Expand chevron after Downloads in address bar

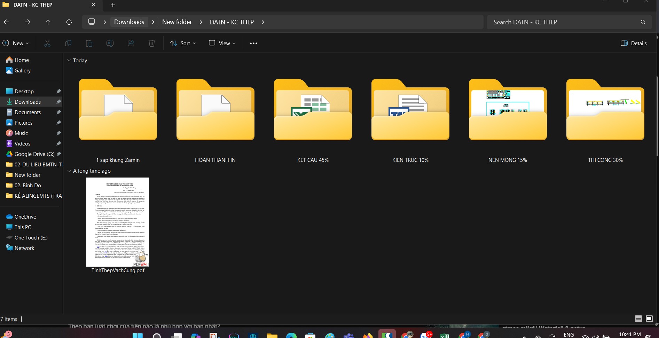tap(153, 22)
